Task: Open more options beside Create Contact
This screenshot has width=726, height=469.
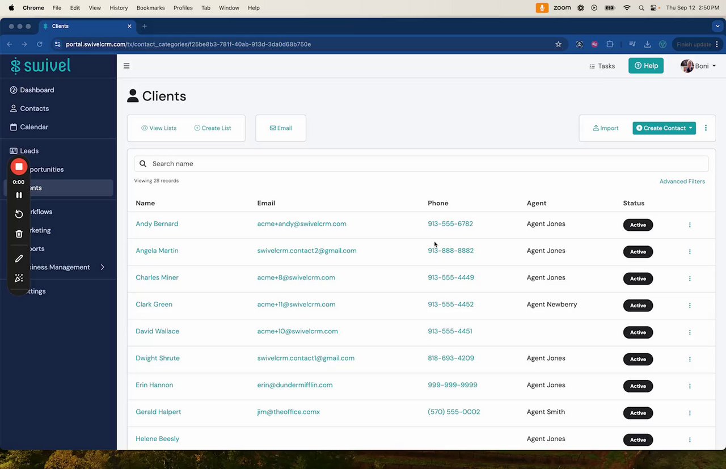Action: coord(706,128)
